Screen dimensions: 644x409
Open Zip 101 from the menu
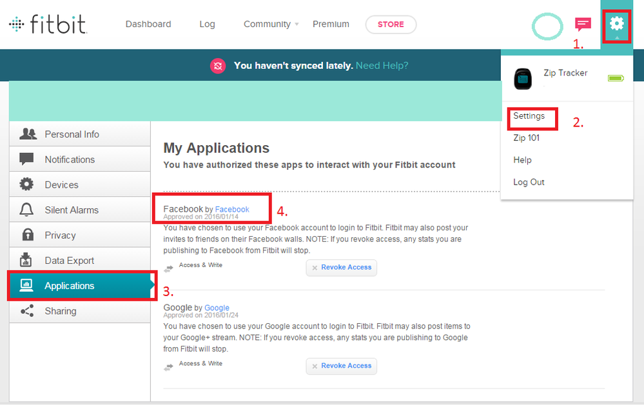pos(527,137)
